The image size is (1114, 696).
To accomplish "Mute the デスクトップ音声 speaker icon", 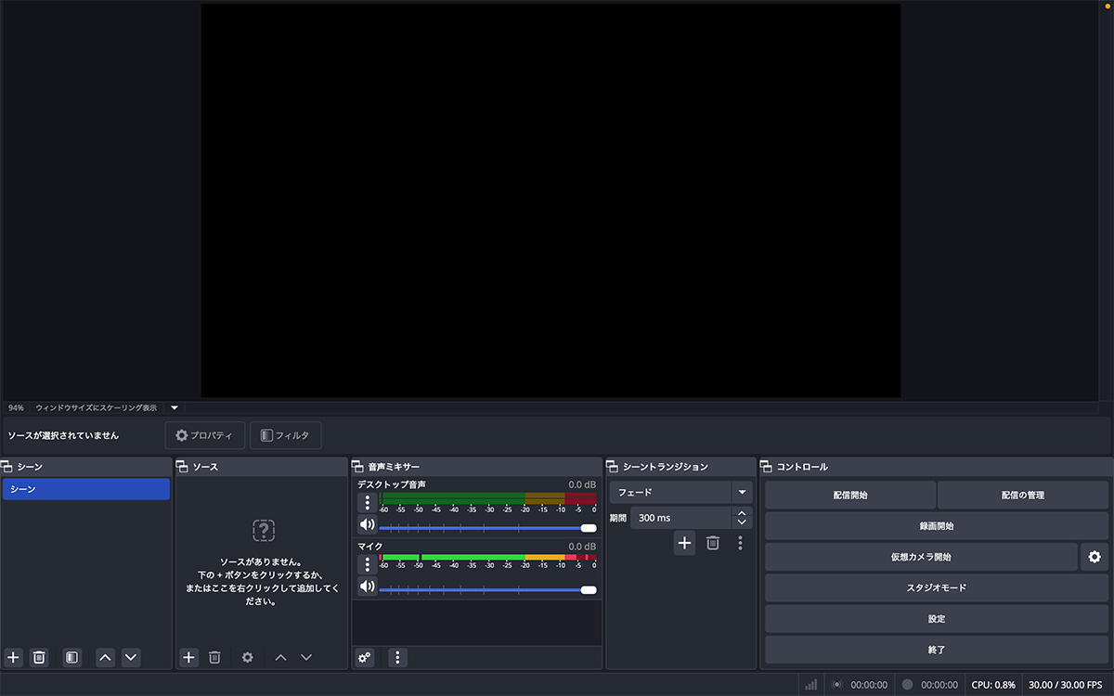I will [367, 524].
